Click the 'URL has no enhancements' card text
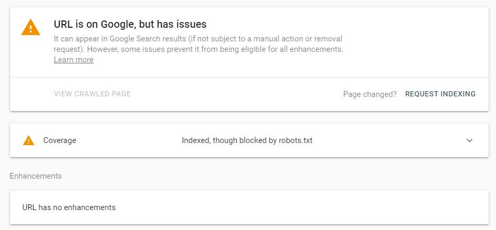This screenshot has height=230, width=496. [69, 207]
